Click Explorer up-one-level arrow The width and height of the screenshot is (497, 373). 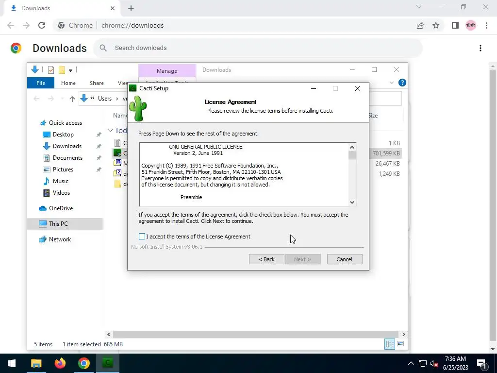(x=72, y=99)
